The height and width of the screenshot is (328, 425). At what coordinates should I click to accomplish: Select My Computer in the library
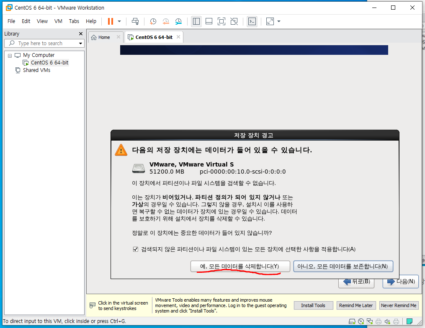coord(39,55)
